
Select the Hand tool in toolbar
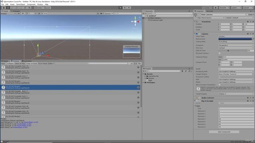[4, 8]
